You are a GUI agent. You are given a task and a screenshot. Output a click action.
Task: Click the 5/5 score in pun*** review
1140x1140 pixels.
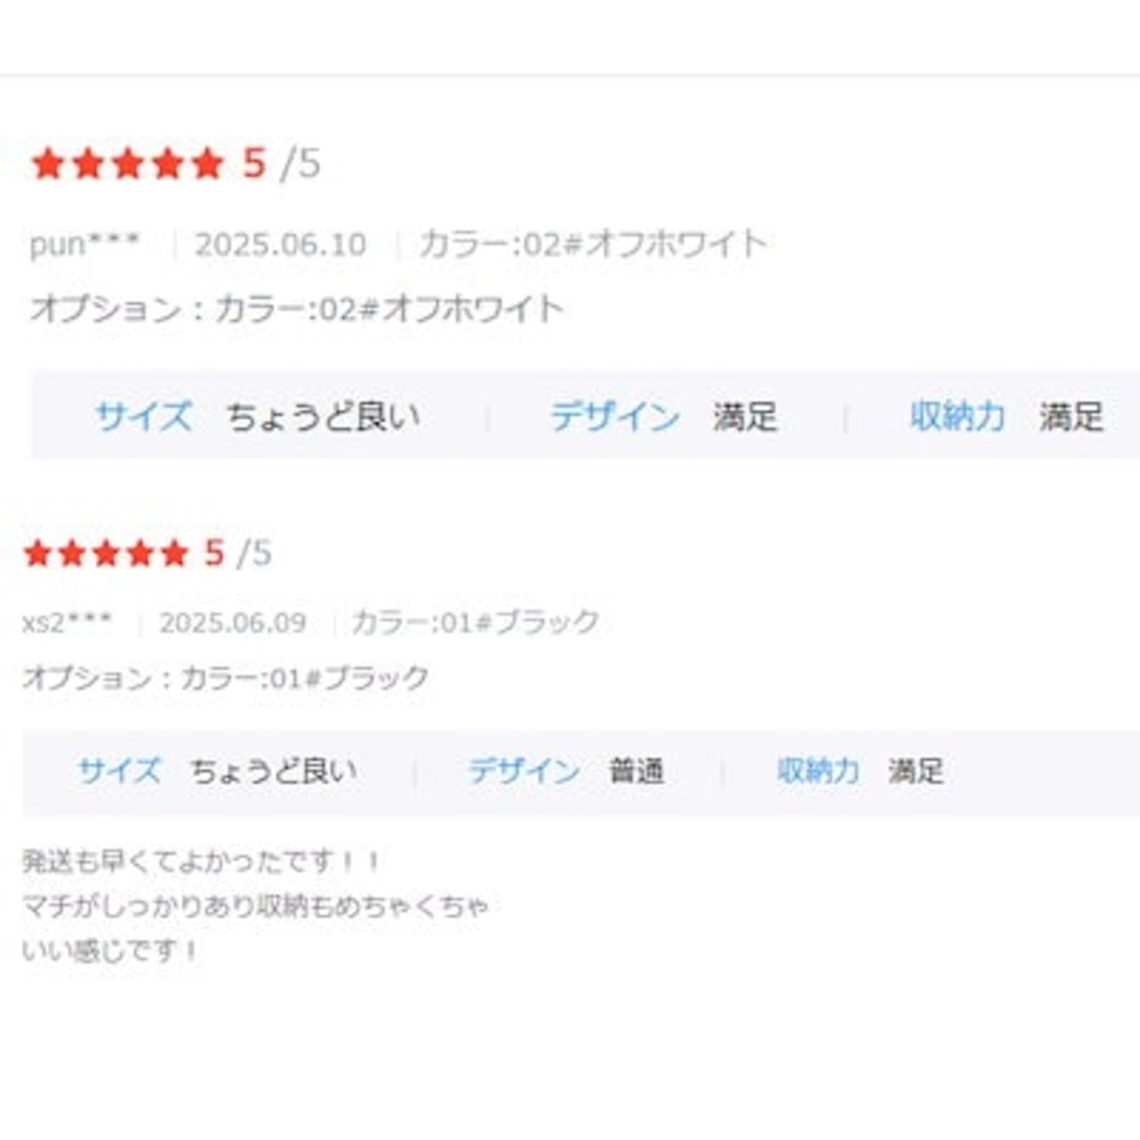(x=281, y=164)
